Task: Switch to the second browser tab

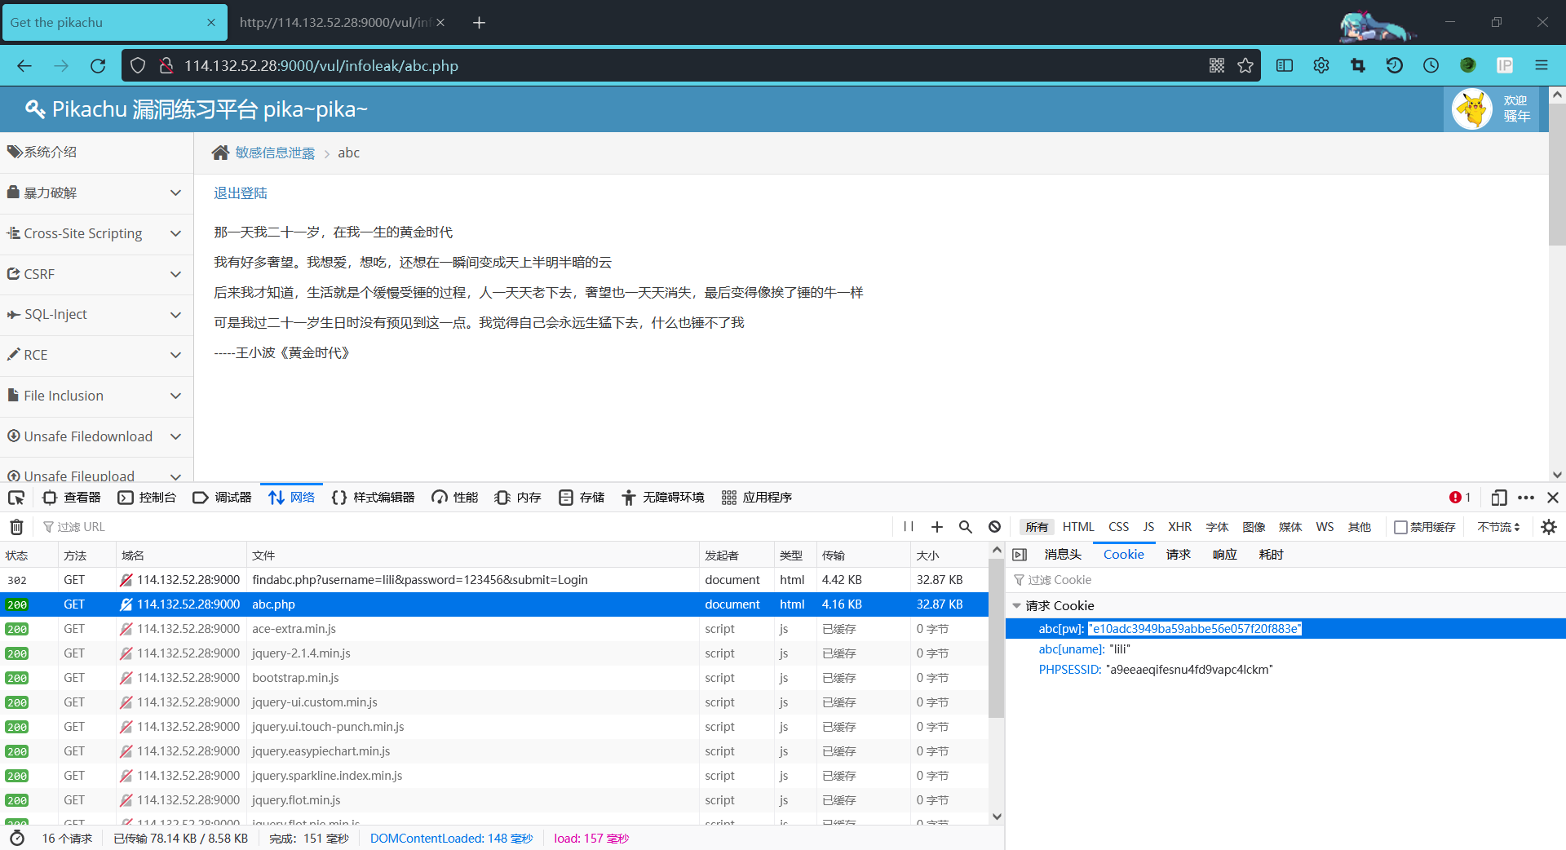Action: coord(341,23)
